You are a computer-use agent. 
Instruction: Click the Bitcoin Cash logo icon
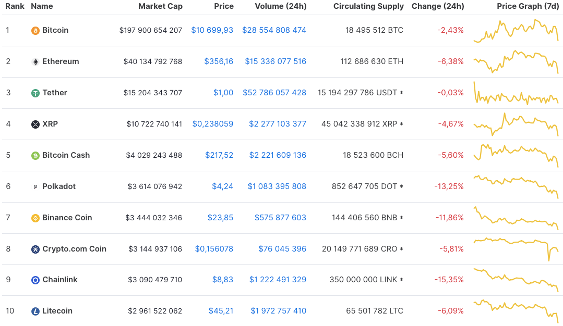[x=34, y=155]
